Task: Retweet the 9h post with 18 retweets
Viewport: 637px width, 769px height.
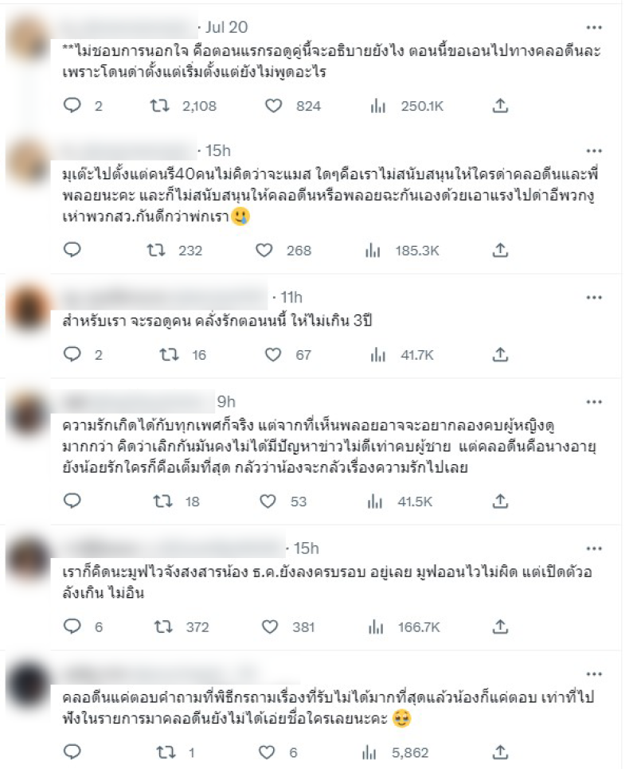Action: pos(162,501)
